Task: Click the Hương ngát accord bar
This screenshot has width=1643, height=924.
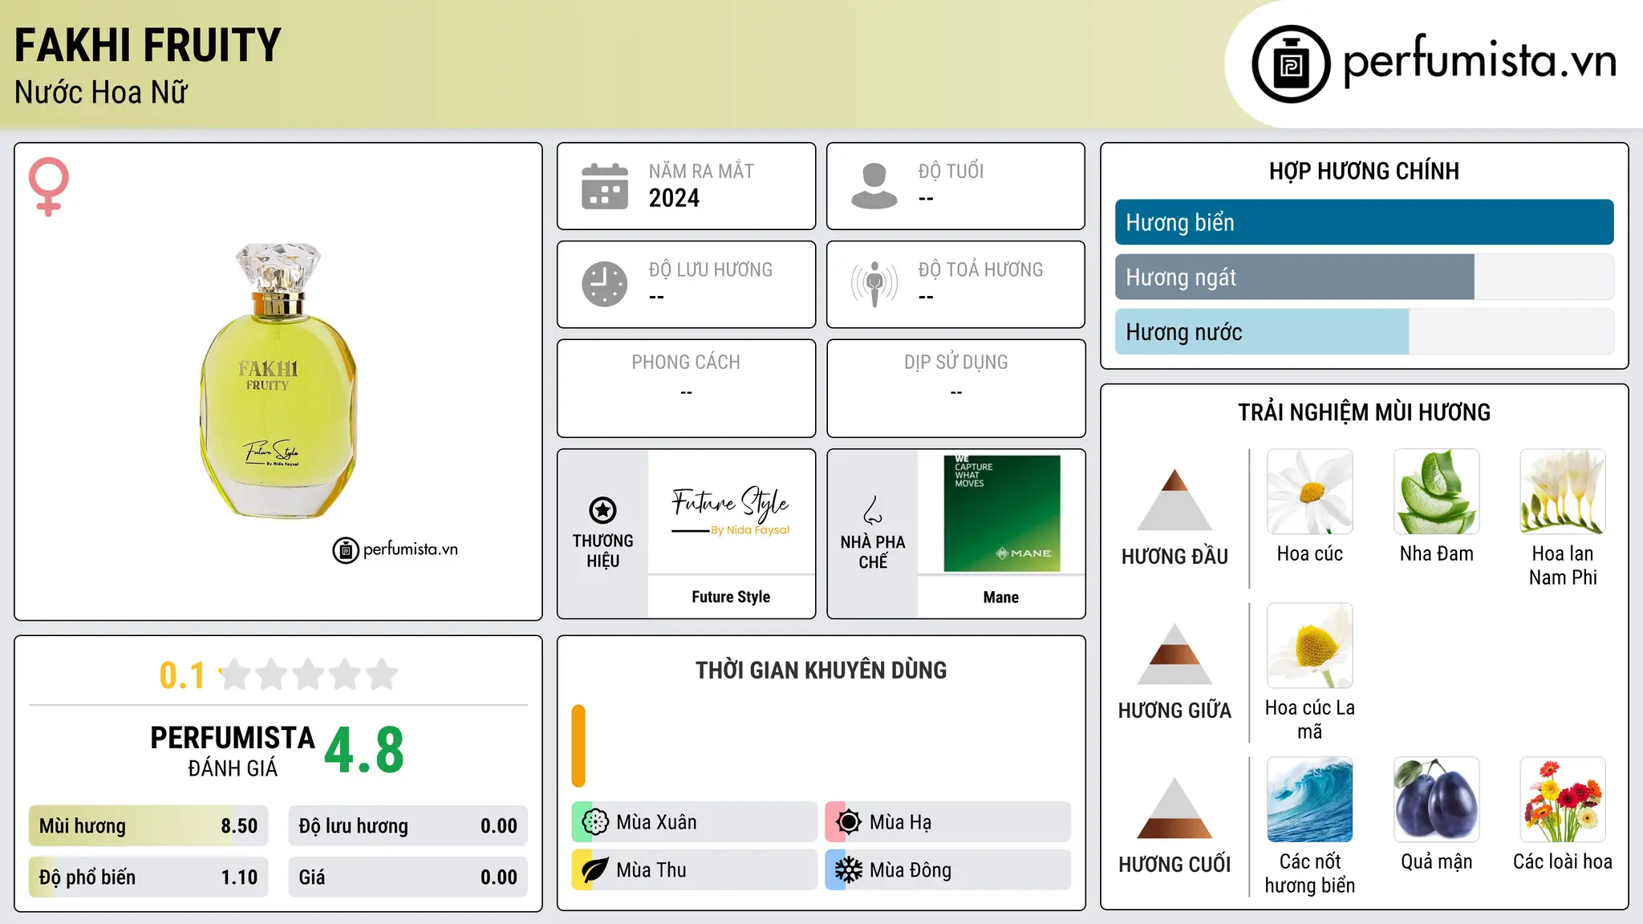Action: click(x=1364, y=277)
